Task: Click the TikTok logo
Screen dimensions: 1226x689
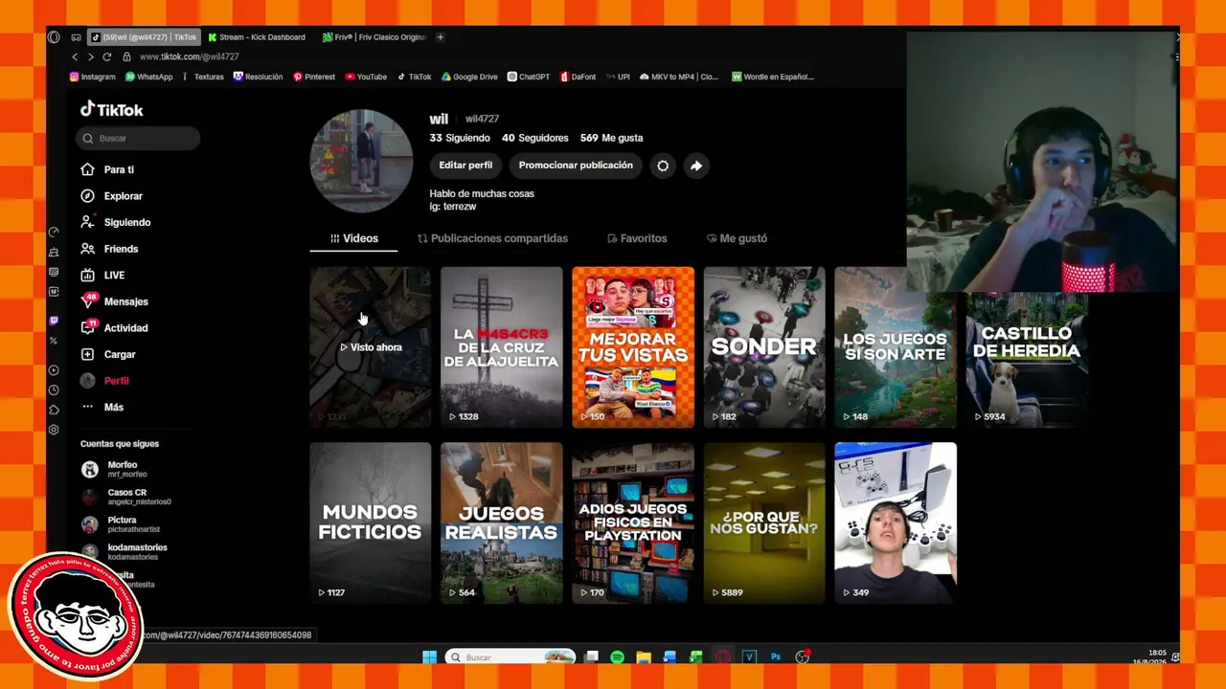Action: (111, 110)
